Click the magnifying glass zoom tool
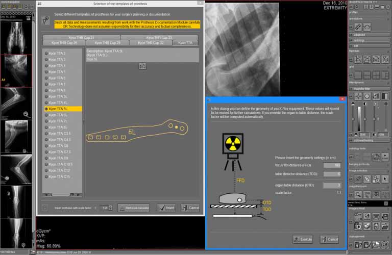This screenshot has height=255, width=392. tap(358, 194)
